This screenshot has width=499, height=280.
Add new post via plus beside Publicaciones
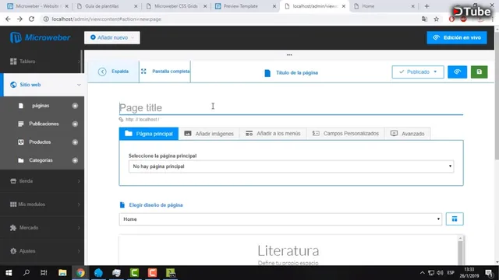pyautogui.click(x=75, y=124)
